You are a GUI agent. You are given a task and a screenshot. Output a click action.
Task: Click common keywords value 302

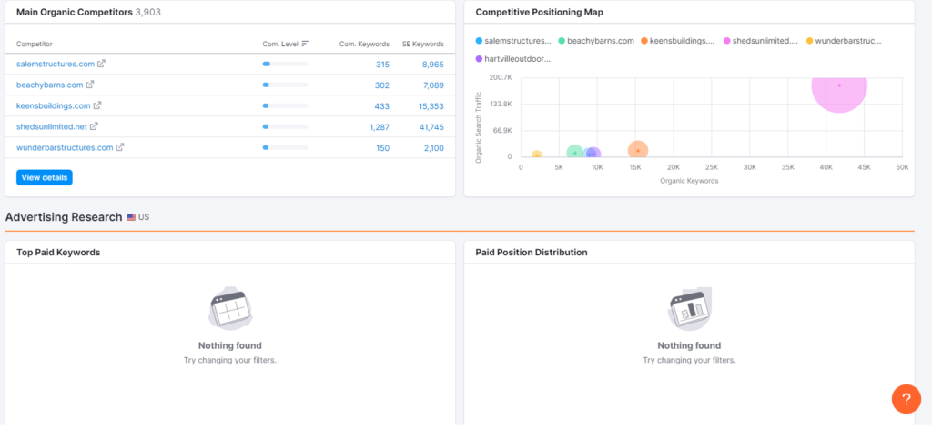click(x=382, y=85)
